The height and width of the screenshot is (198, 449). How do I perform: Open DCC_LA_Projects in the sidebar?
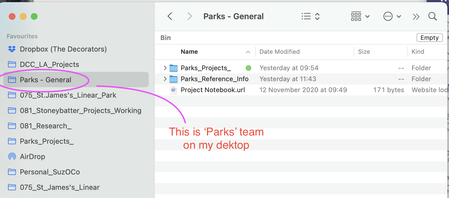(49, 64)
